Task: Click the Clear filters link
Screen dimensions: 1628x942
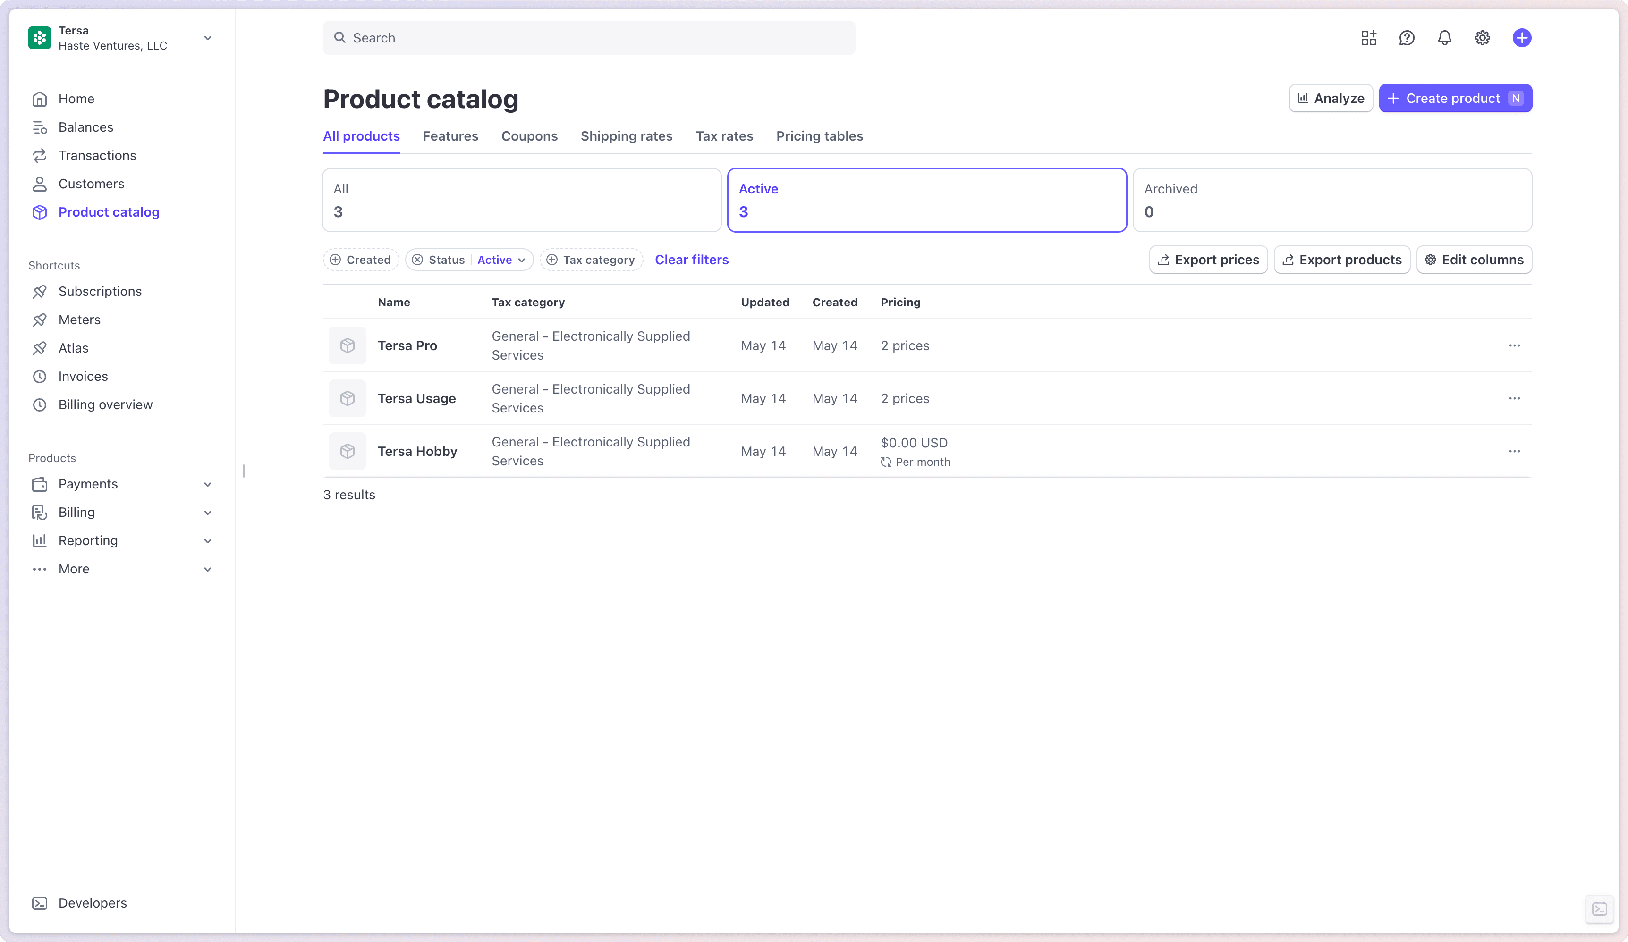Action: (x=691, y=260)
